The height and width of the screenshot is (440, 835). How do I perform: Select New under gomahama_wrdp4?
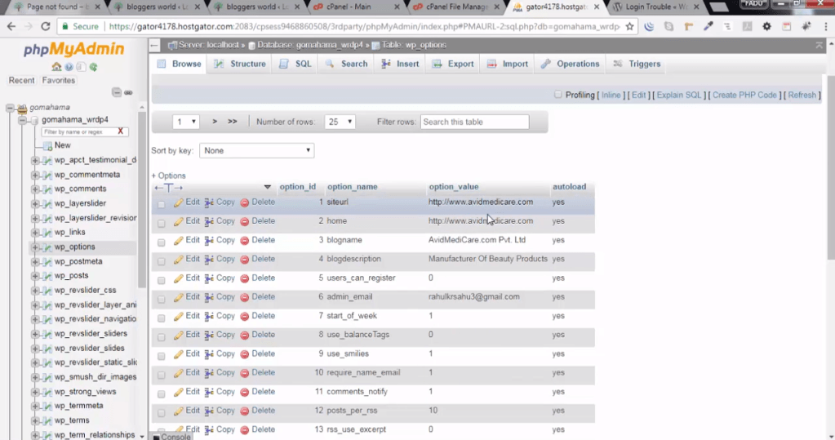click(62, 145)
